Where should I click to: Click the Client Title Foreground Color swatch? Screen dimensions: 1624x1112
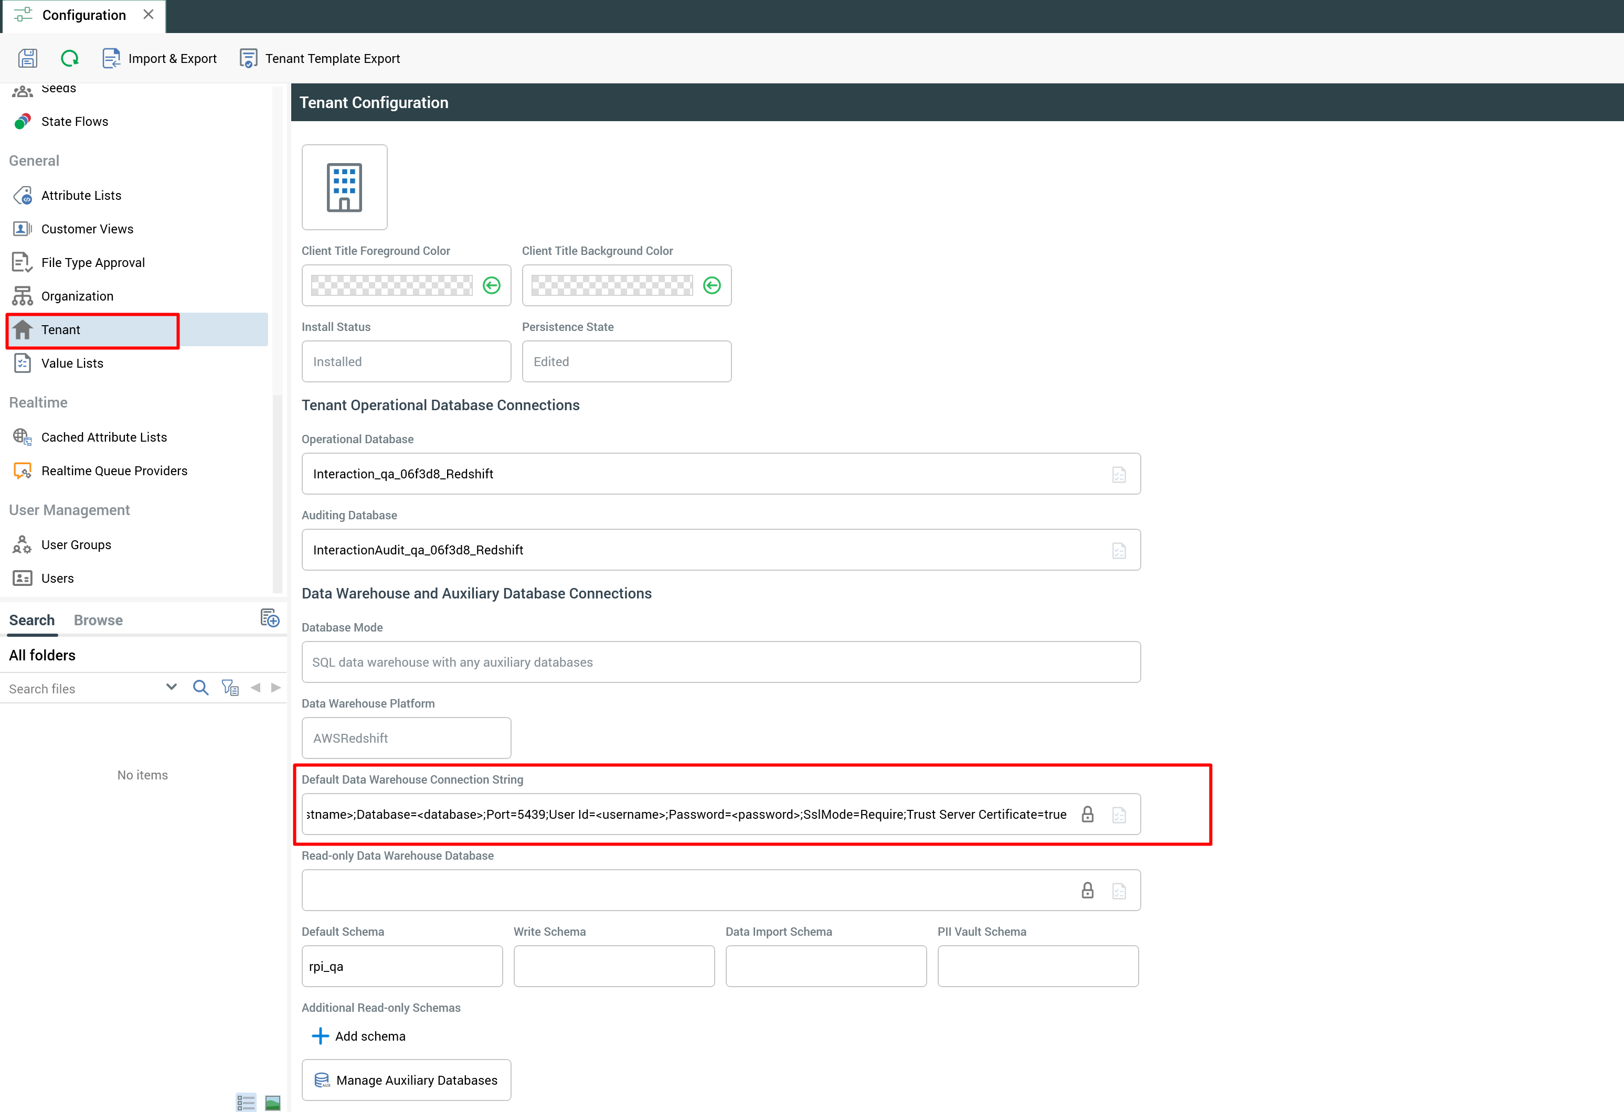tap(391, 285)
